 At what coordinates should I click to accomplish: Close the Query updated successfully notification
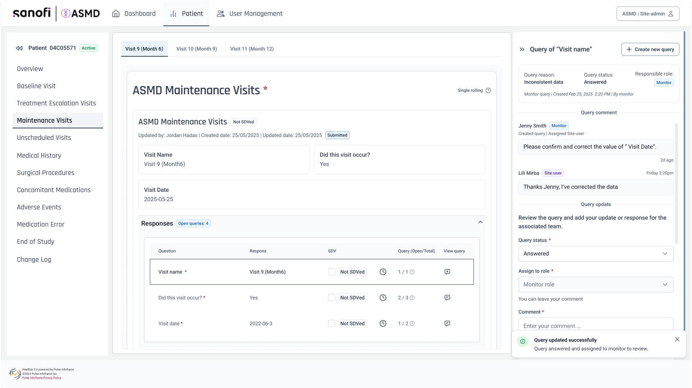677,339
